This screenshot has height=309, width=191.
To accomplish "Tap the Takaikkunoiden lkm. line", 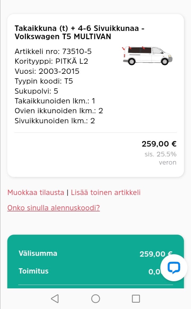I will [55, 101].
